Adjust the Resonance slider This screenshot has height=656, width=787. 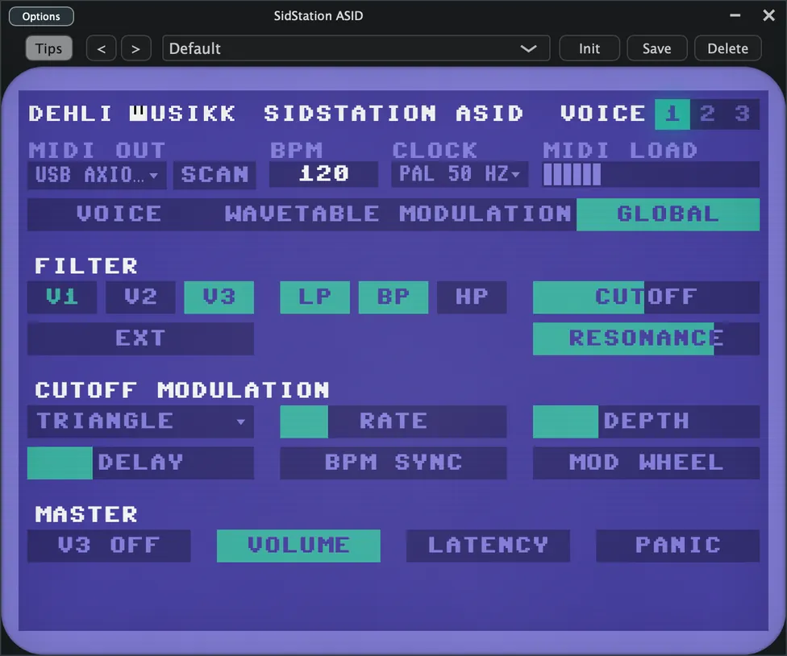pos(646,338)
